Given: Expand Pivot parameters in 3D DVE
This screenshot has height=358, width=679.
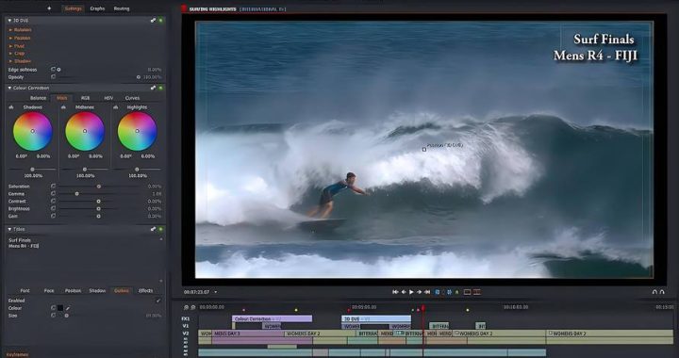Looking at the screenshot, I should pyautogui.click(x=10, y=46).
